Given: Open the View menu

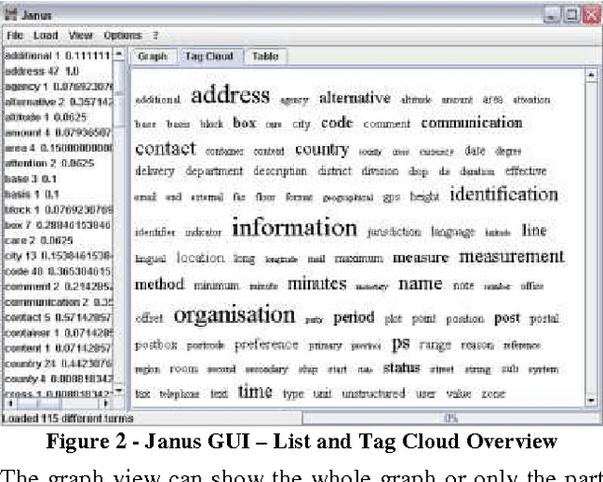Looking at the screenshot, I should 80,35.
